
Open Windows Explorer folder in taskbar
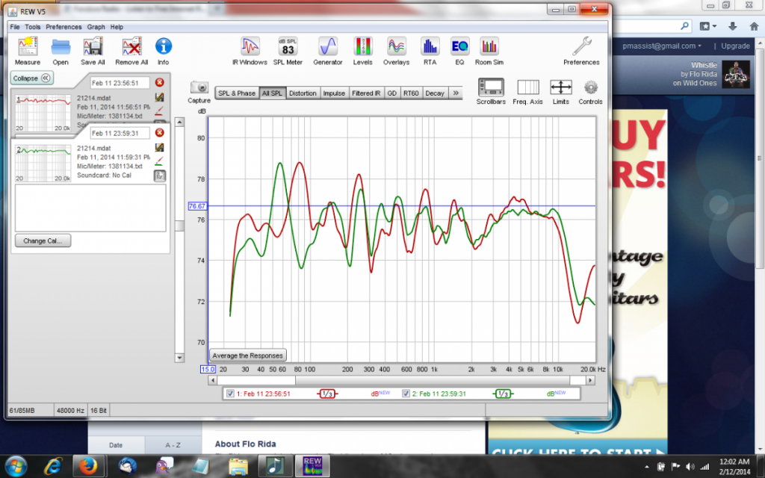click(x=238, y=466)
